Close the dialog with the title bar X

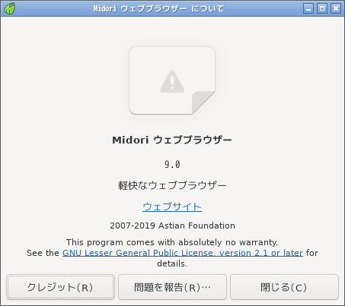[x=336, y=8]
